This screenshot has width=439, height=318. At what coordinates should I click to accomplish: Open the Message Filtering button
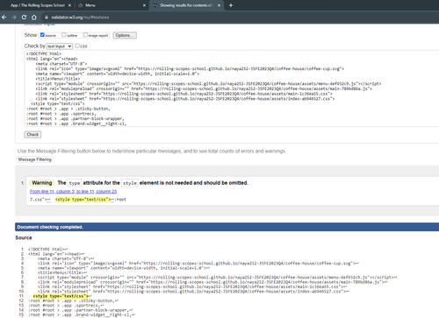pyautogui.click(x=35, y=159)
